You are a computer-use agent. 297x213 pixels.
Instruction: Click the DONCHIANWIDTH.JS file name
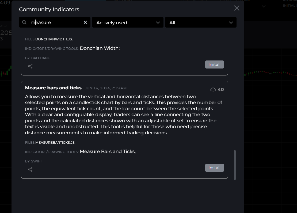pyautogui.click(x=54, y=39)
